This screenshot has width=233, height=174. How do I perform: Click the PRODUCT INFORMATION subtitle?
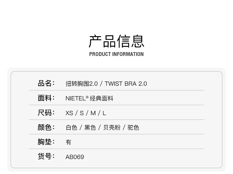[116, 54]
